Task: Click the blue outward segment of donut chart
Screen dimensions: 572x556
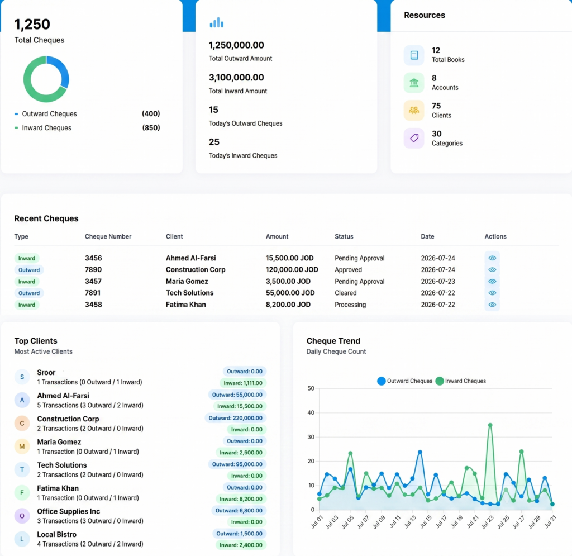Action: click(x=60, y=69)
